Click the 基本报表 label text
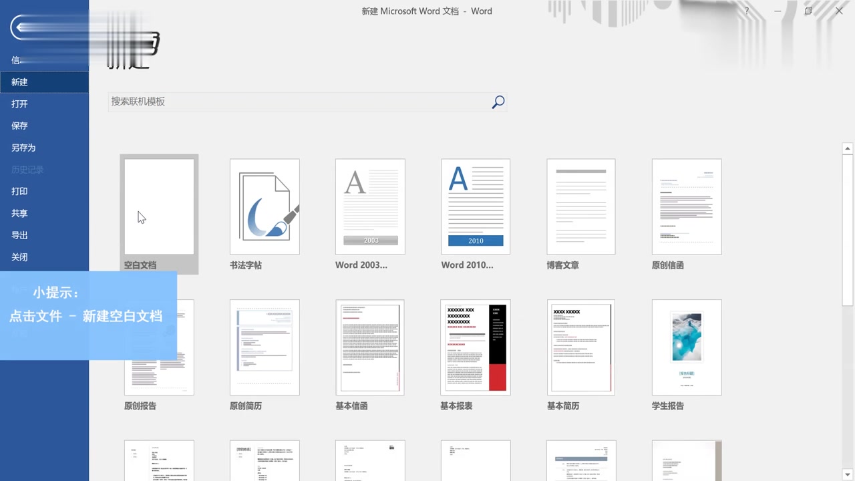855x481 pixels. (x=456, y=406)
